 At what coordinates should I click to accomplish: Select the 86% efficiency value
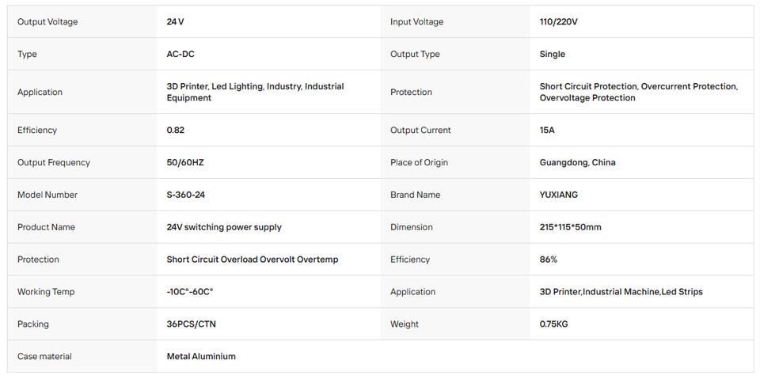click(548, 260)
